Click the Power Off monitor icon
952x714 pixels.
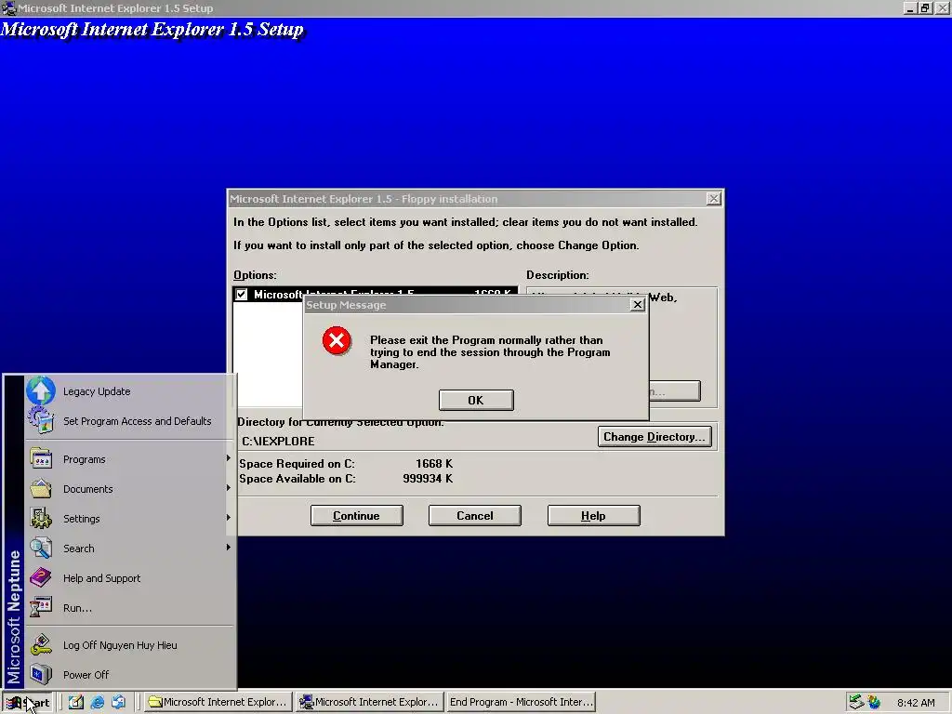(x=41, y=674)
